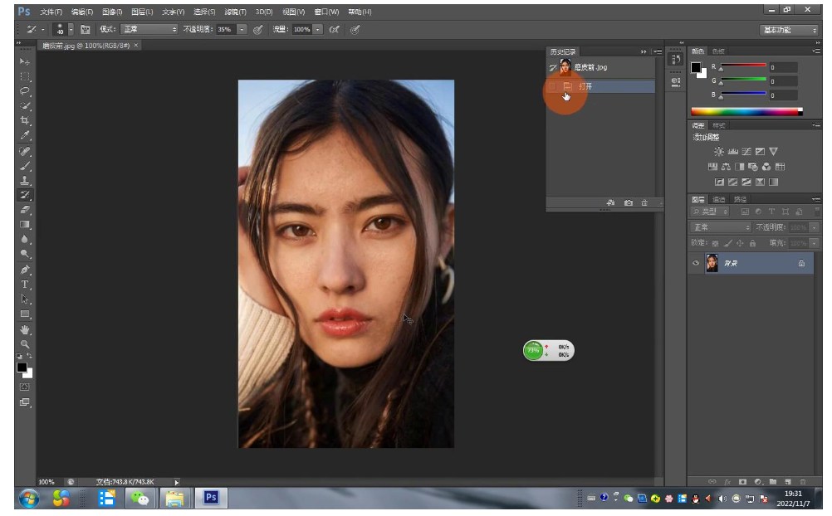Add a Black & White adjustment
The image size is (832, 516).
[x=739, y=167]
